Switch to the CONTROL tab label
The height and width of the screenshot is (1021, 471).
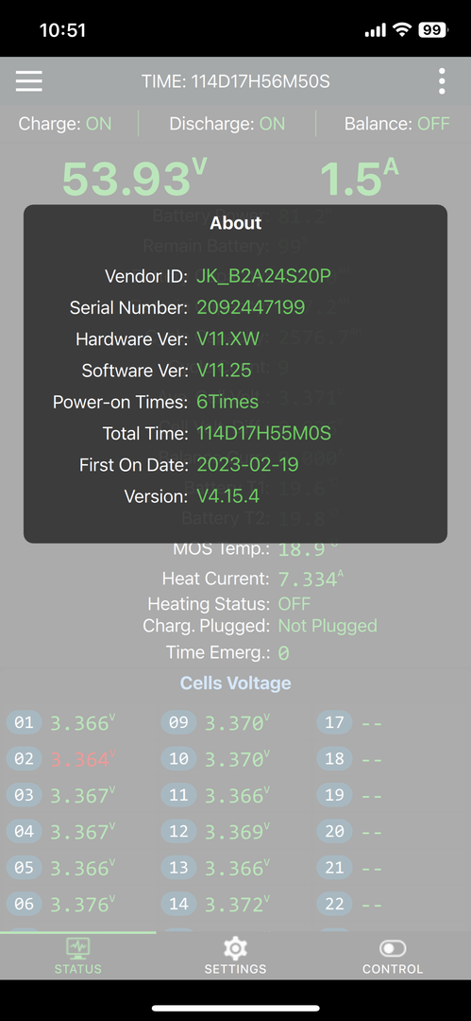point(393,969)
